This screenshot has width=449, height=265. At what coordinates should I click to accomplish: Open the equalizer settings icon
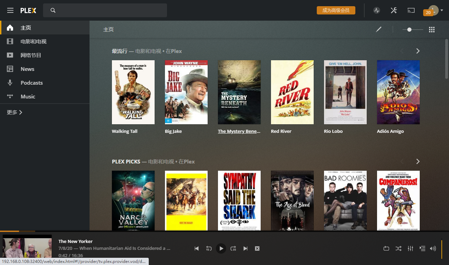410,248
